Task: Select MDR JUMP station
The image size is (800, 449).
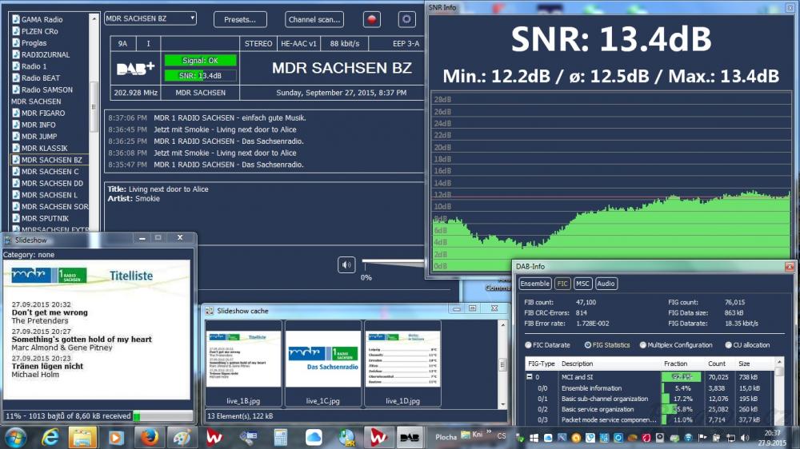Action: [38, 137]
